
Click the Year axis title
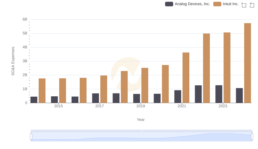click(141, 120)
